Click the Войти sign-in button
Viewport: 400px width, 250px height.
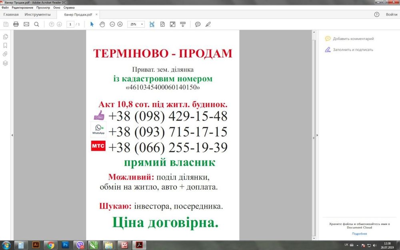click(392, 14)
